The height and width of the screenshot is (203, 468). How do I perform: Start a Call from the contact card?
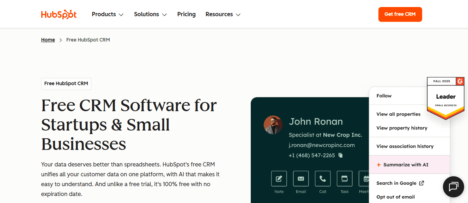click(322, 178)
